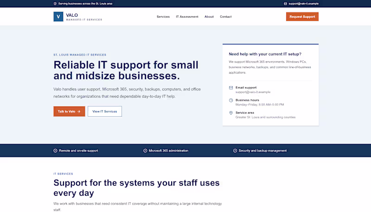Viewport: 371px width, 212px height.
Task: Click the Business hours clock icon
Action: tap(231, 100)
